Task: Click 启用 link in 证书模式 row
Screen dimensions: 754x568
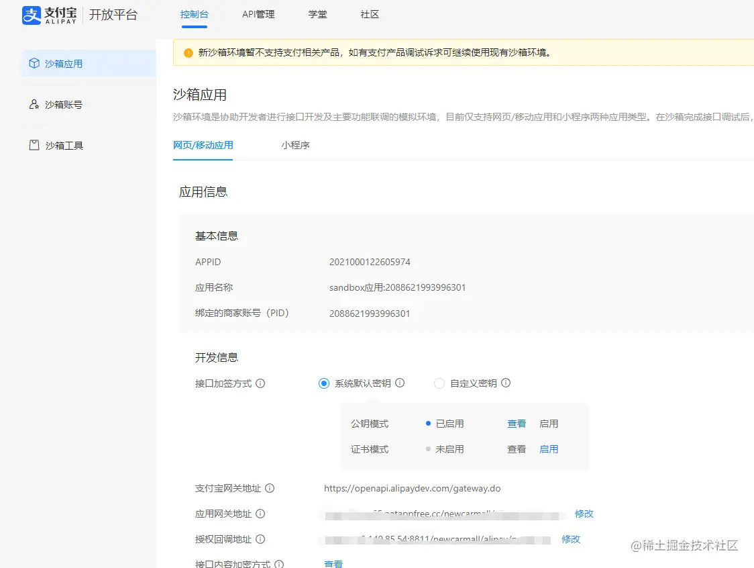Action: click(549, 449)
